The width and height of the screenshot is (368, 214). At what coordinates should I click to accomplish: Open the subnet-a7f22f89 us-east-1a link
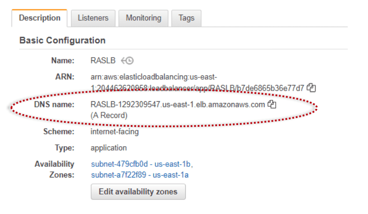click(x=140, y=175)
